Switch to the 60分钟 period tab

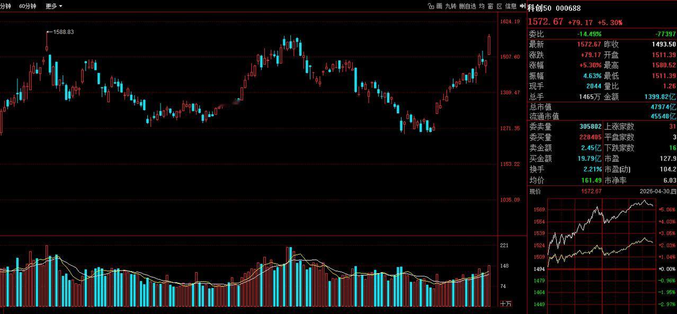[28, 6]
